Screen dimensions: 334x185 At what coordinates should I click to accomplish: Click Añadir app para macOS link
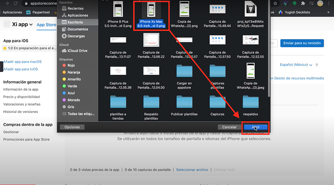pos(22,62)
